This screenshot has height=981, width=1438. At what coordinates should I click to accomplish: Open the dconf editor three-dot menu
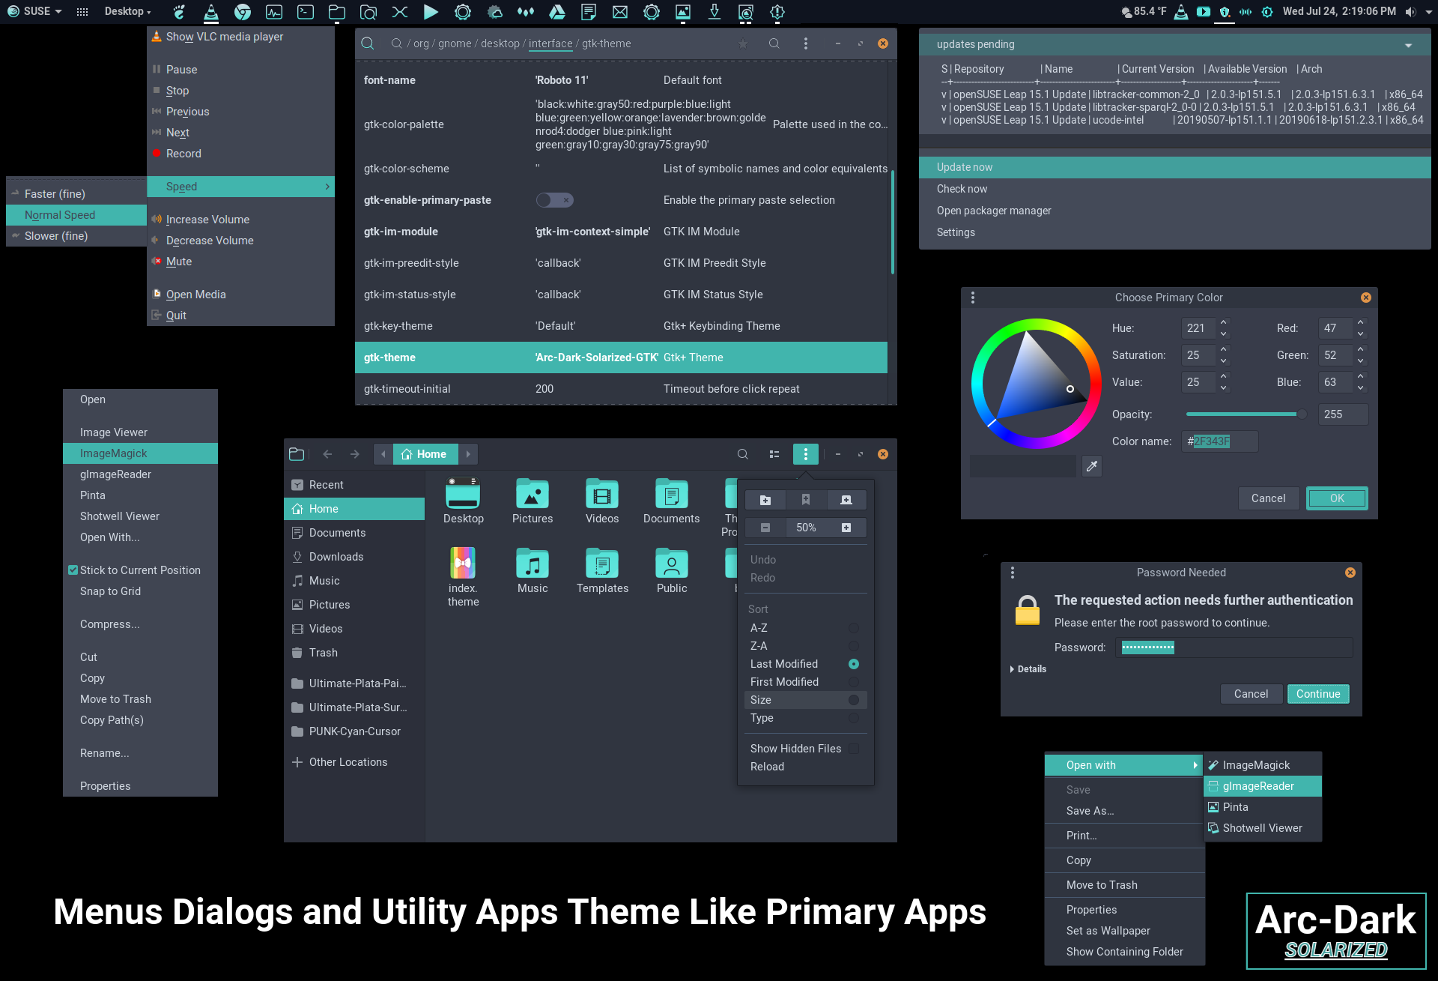click(x=806, y=43)
